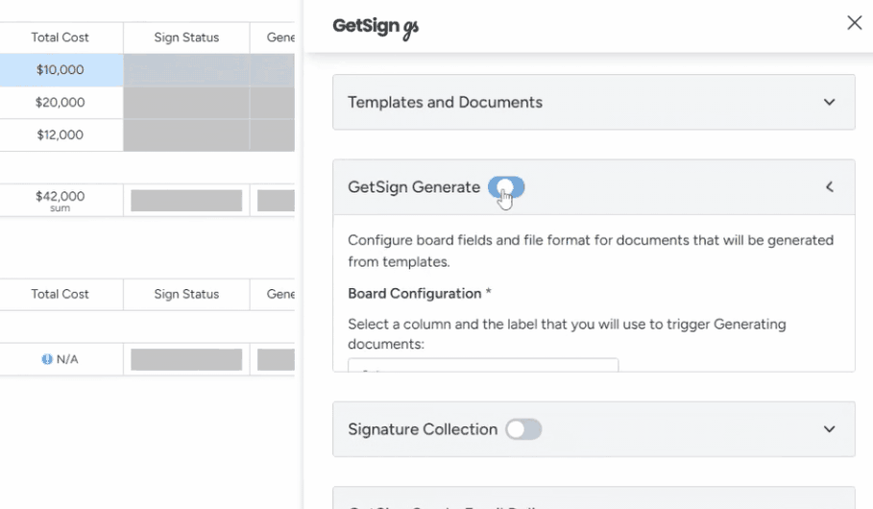Collapse the GetSign Generate section chevron

[x=829, y=187]
